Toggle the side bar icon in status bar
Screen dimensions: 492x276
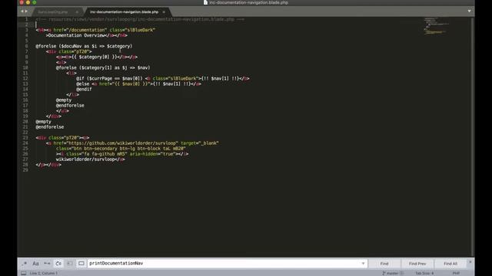pyautogui.click(x=24, y=273)
